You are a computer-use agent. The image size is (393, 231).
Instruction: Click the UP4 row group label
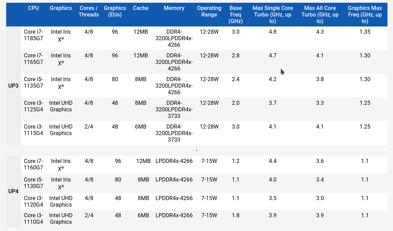coord(13,191)
